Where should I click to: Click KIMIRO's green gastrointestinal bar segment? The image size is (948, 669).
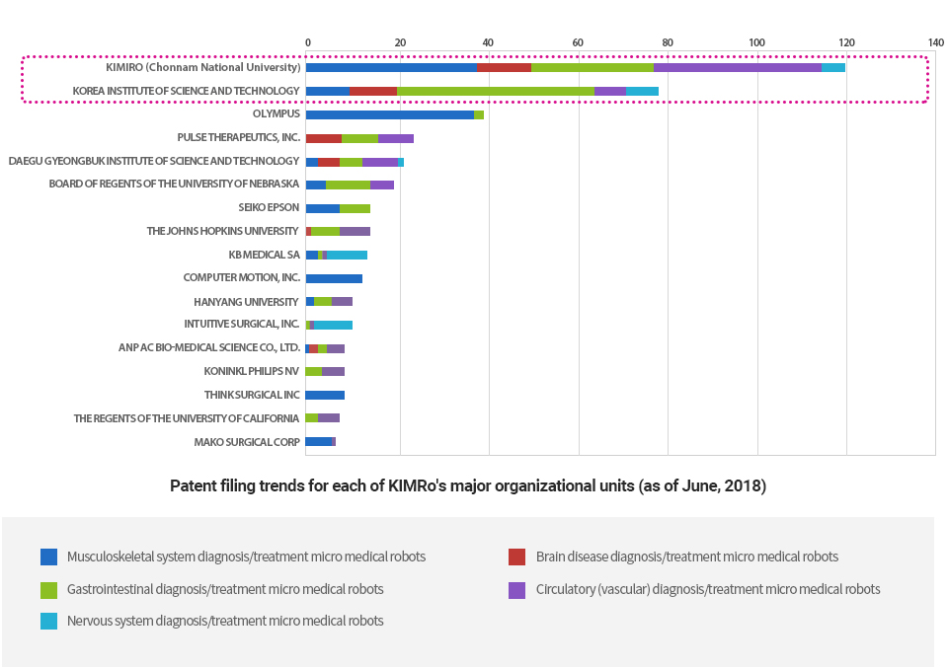(592, 67)
